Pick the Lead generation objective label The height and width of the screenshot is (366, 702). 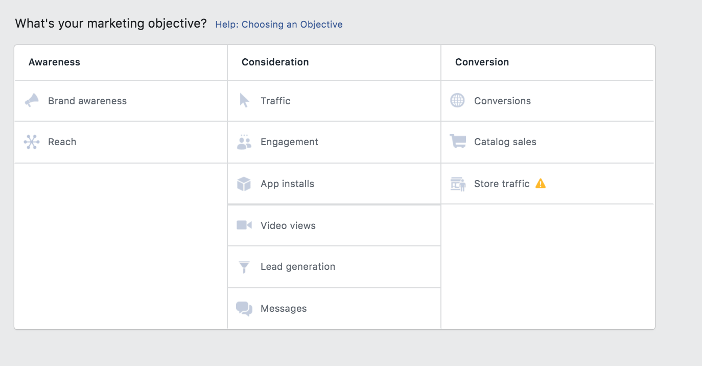[x=298, y=267]
